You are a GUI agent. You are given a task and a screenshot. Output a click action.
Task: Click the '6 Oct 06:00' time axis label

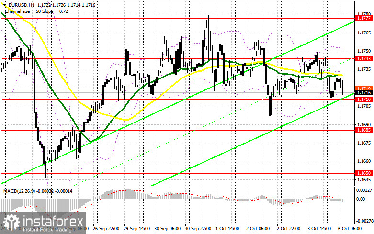[x=350, y=229]
